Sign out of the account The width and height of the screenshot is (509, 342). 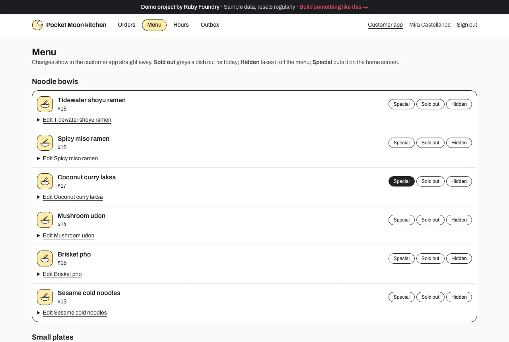click(467, 25)
